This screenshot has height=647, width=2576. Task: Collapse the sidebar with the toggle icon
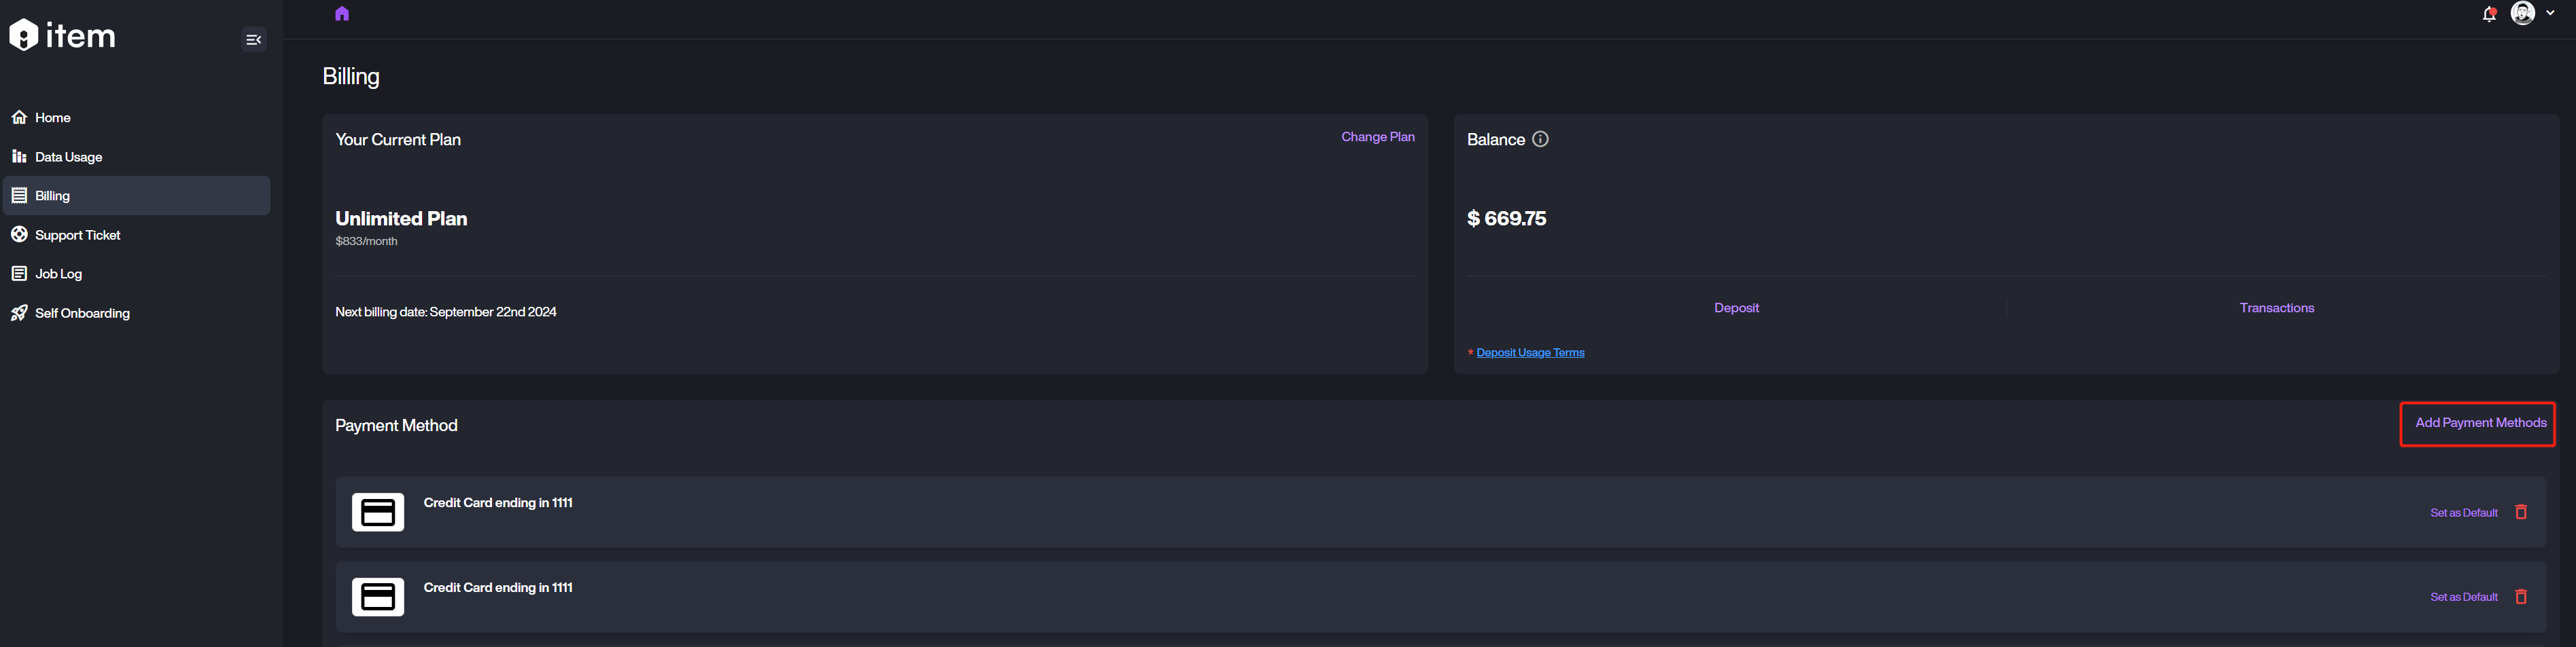[253, 40]
